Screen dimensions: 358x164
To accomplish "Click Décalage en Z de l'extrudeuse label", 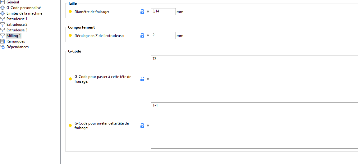I will point(99,36).
